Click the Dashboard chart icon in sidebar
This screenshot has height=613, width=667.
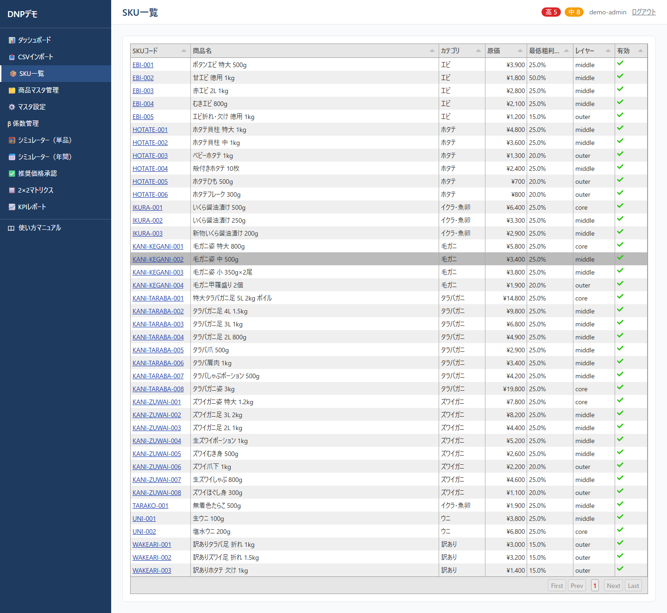click(12, 40)
